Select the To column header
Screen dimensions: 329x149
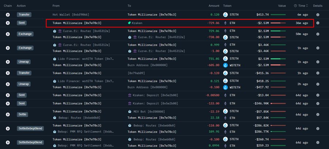click(x=129, y=6)
